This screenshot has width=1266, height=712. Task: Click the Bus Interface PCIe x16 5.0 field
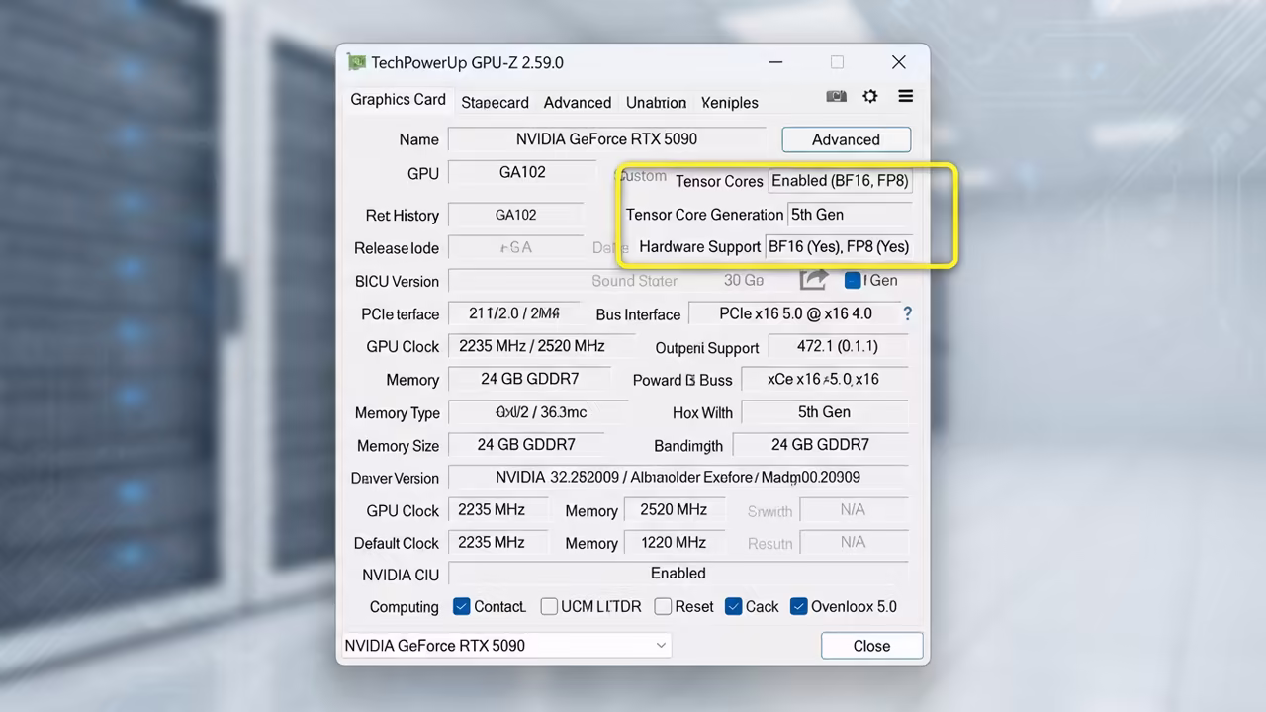click(x=795, y=313)
